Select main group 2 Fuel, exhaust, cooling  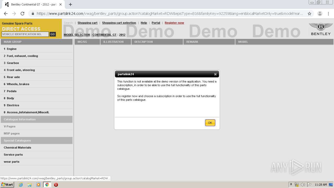37,56
